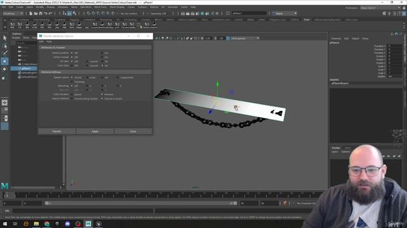This screenshot has width=407, height=228.
Task: Open the Modeling menu set dropdown
Action: pos(13,13)
